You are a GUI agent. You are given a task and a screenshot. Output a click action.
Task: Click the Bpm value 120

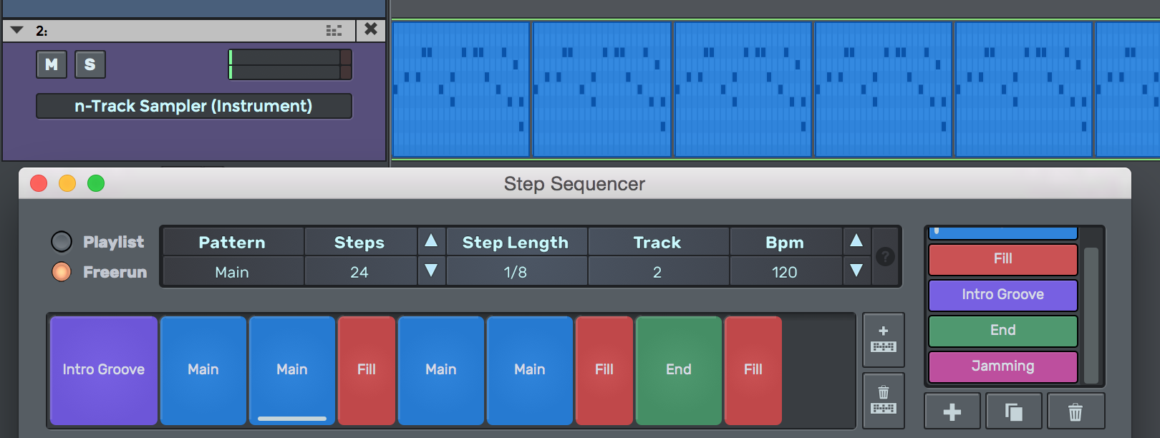click(785, 272)
